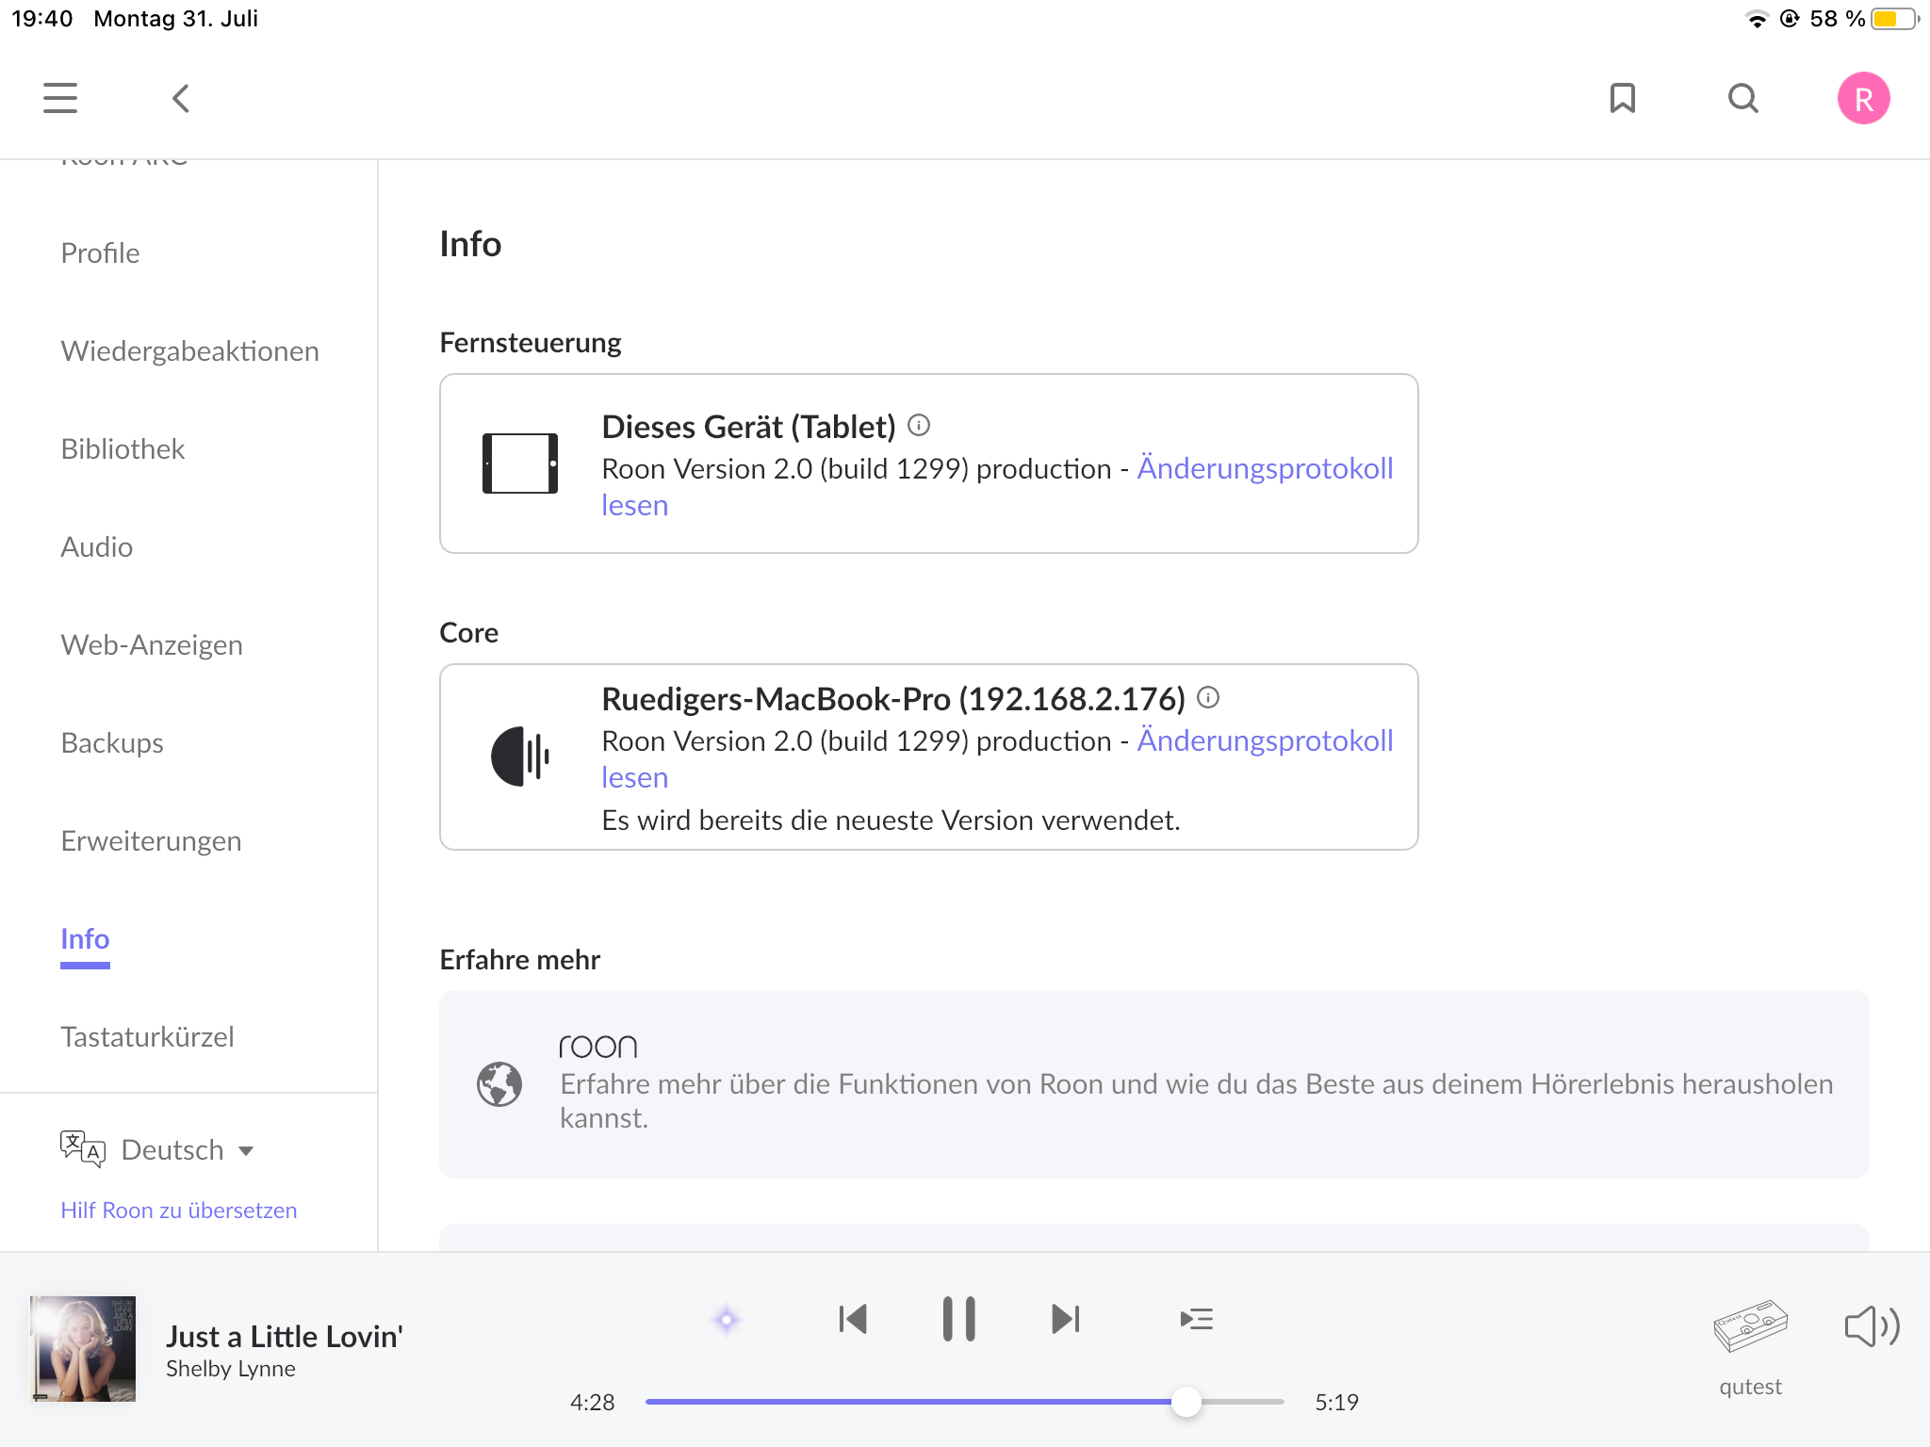Tap info icon next to Dieses Gerät (Tablet)
This screenshot has width=1930, height=1447.
(x=919, y=426)
